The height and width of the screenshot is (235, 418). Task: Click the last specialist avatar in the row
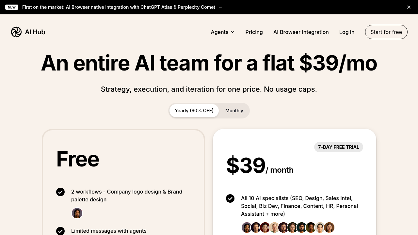(329, 227)
